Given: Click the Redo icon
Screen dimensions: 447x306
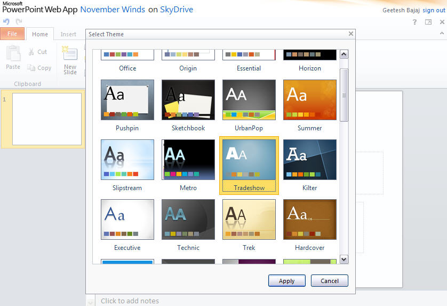Looking at the screenshot, I should coord(19,21).
